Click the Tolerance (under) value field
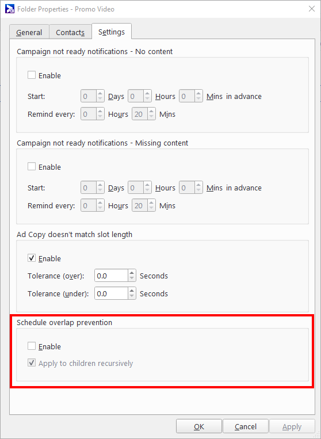The height and width of the screenshot is (439, 321). tap(112, 293)
